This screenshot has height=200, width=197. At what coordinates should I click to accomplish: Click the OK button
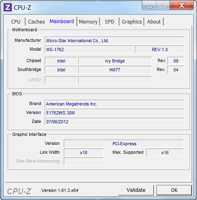click(x=174, y=190)
